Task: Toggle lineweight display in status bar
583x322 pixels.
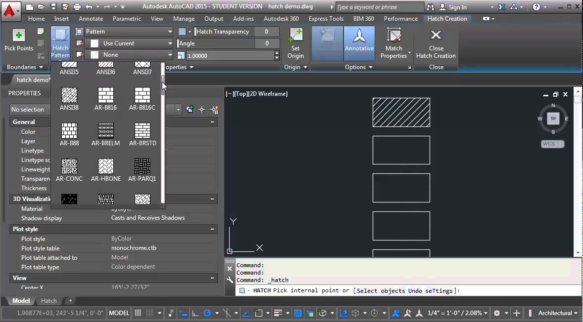Action: click(x=278, y=313)
